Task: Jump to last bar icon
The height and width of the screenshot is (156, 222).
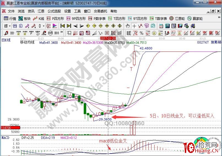Action: point(69,26)
